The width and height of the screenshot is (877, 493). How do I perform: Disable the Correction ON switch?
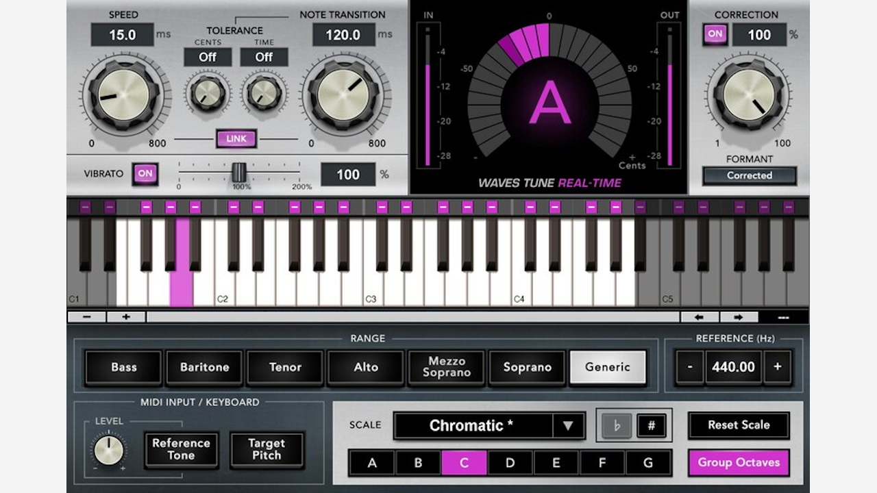point(715,34)
